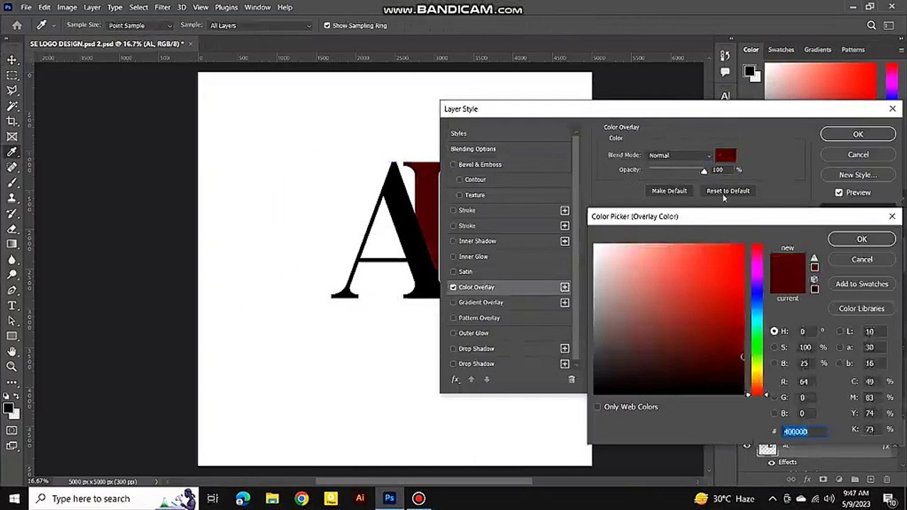Click the delete effect trash icon
Viewport: 907px width, 510px height.
tap(572, 380)
